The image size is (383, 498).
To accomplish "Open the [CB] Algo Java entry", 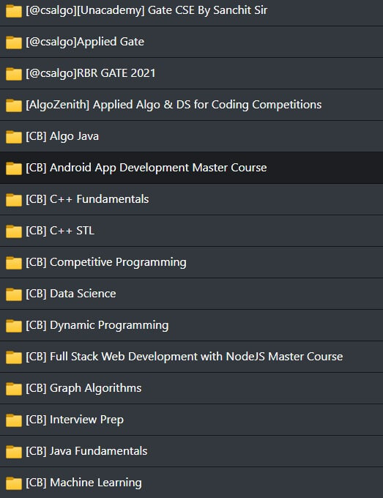I will tap(192, 136).
